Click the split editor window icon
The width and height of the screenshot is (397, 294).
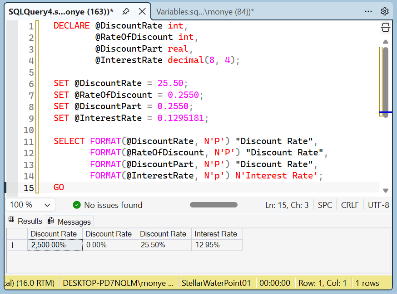385,27
